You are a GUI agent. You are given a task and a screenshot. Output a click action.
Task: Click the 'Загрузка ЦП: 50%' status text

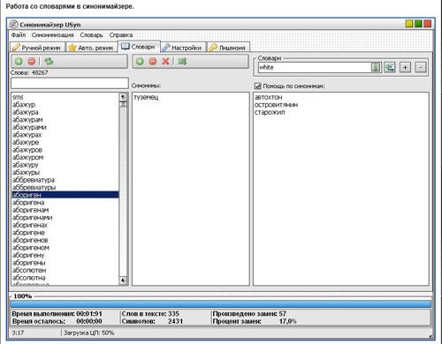pyautogui.click(x=89, y=333)
